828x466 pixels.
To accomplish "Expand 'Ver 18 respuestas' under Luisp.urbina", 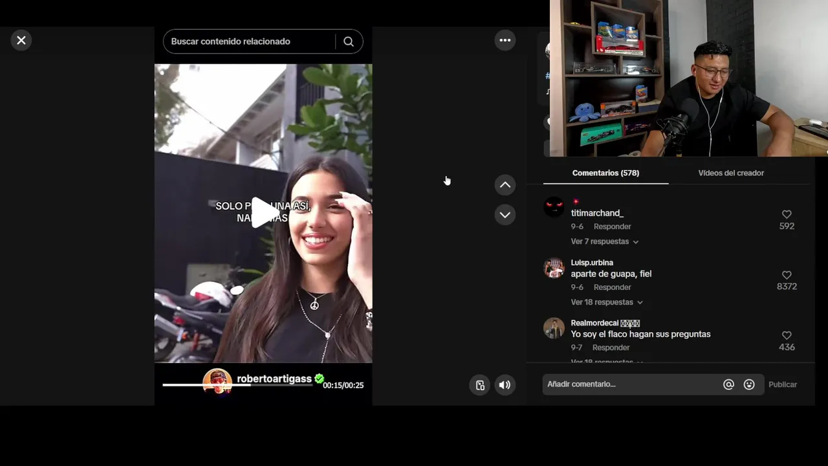I will [x=607, y=302].
